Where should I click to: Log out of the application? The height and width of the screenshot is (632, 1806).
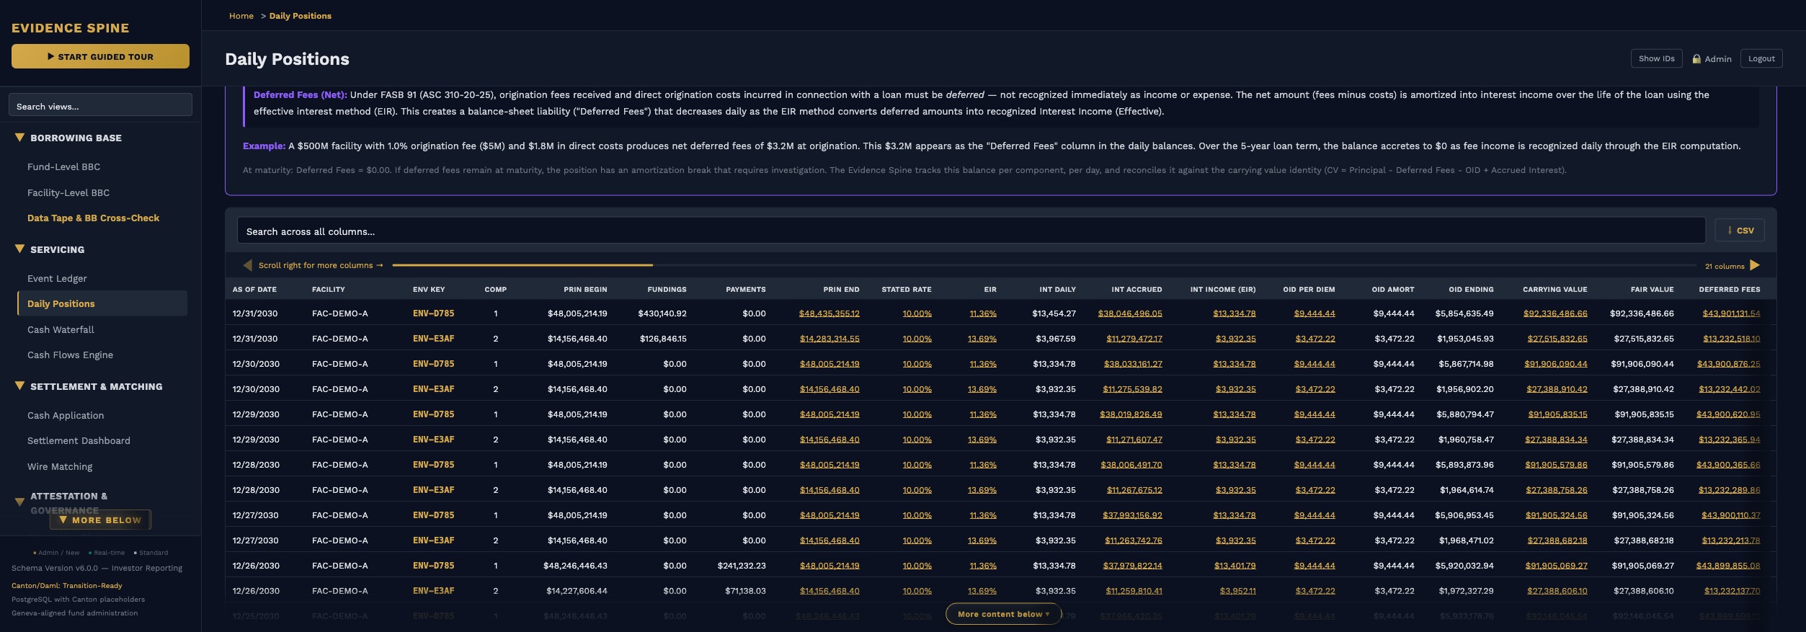1761,58
